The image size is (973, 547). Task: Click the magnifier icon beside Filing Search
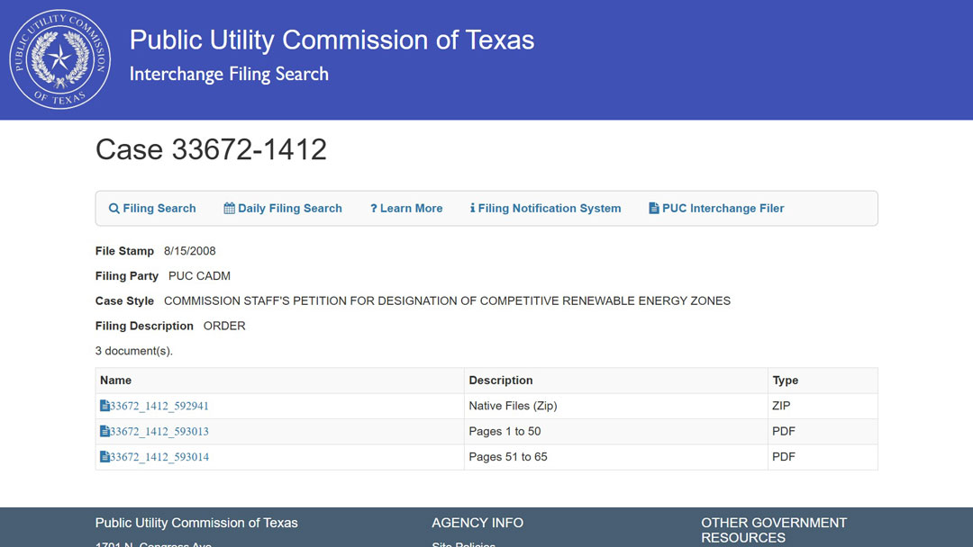point(114,209)
